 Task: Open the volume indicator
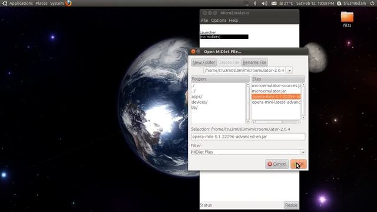pyautogui.click(x=264, y=4)
